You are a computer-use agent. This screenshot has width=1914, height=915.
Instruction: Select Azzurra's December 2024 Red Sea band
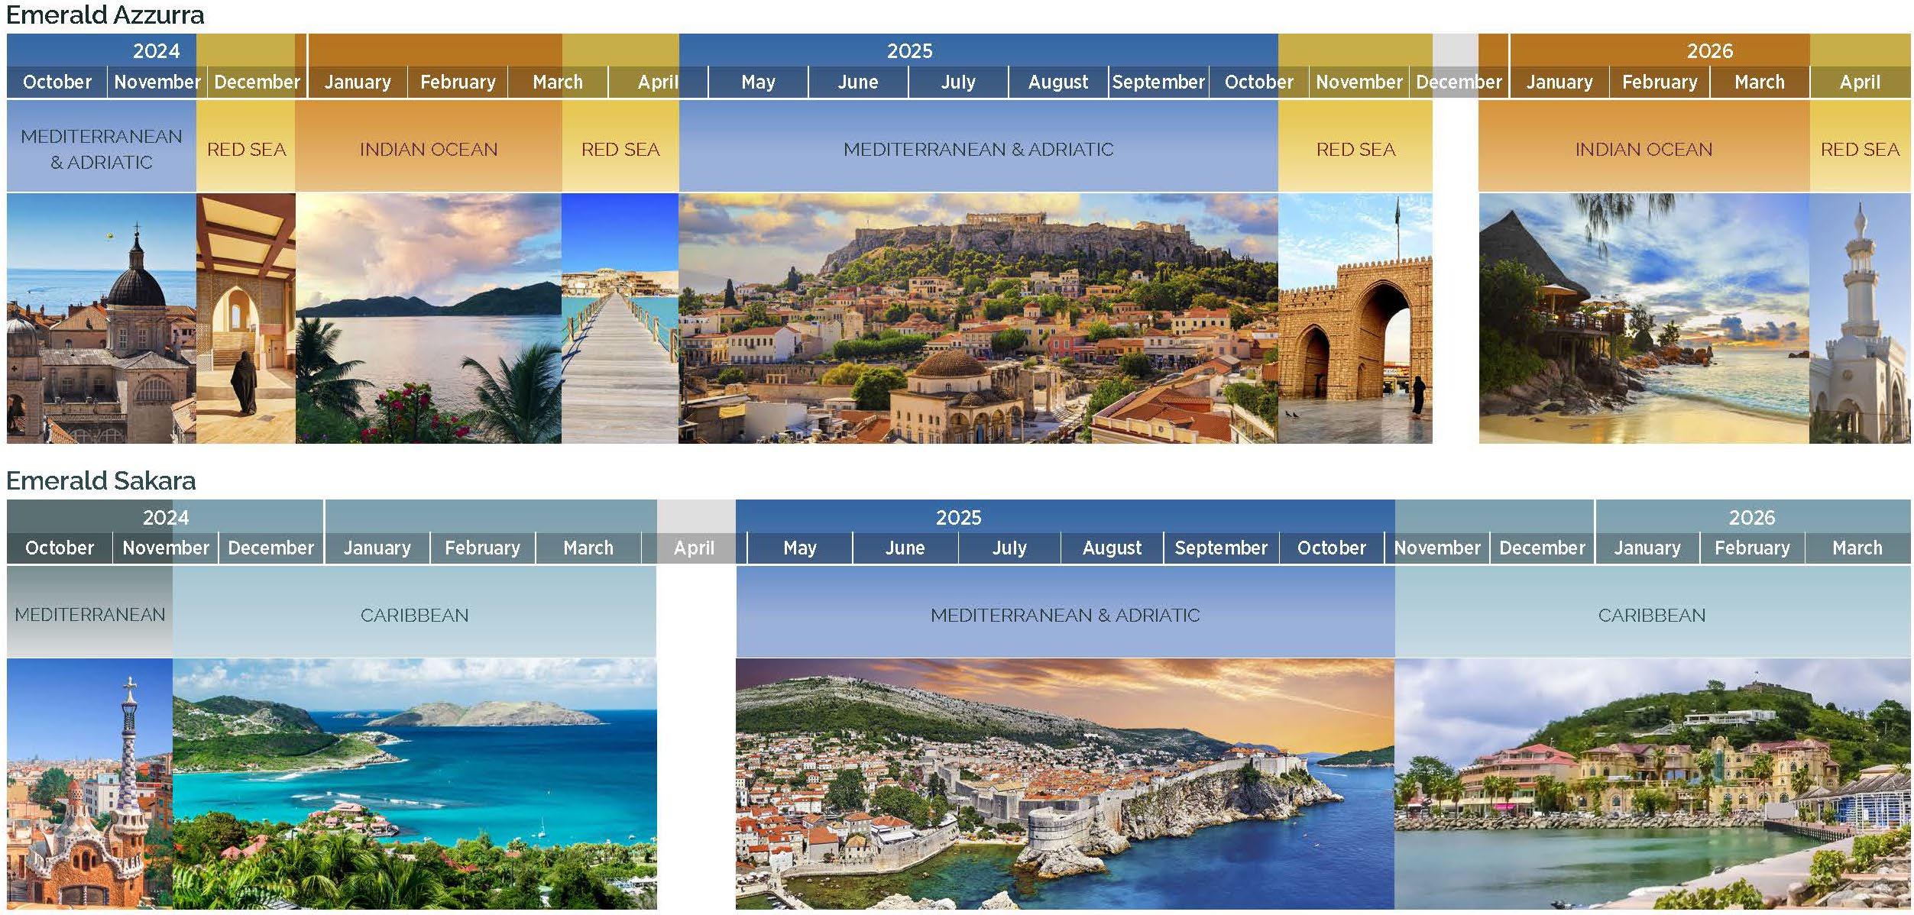click(246, 149)
